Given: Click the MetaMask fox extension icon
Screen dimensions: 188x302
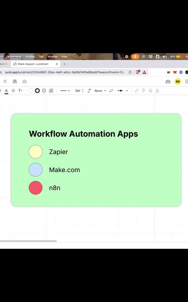Looking at the screenshot, I should click(175, 72).
